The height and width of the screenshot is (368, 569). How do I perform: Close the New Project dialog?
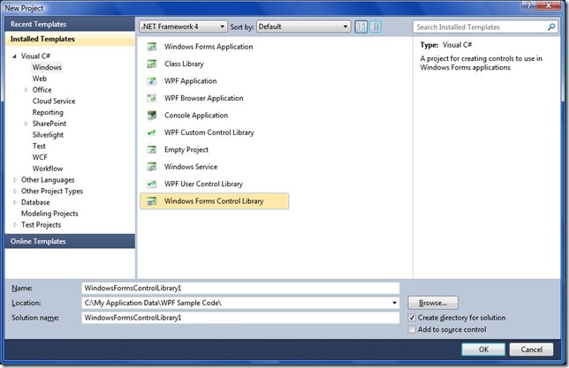[x=549, y=5]
